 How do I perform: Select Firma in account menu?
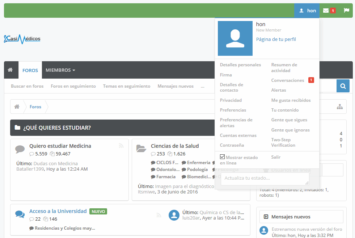click(226, 75)
